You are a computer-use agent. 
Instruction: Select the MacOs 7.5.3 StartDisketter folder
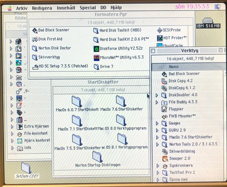(77, 140)
